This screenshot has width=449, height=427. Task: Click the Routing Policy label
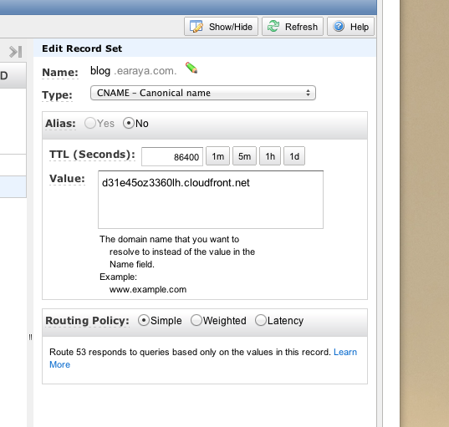coord(87,321)
